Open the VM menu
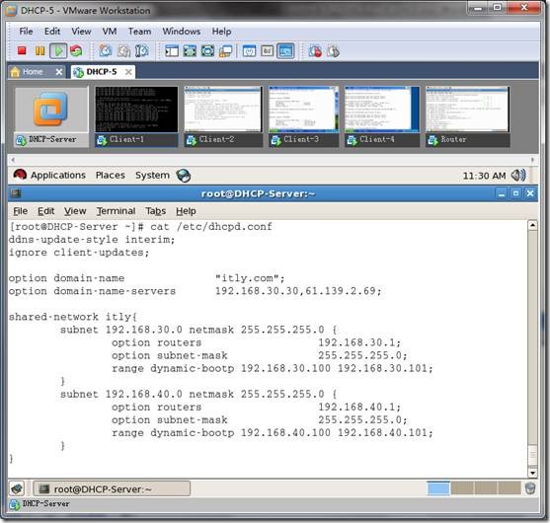The height and width of the screenshot is (523, 550). [110, 32]
